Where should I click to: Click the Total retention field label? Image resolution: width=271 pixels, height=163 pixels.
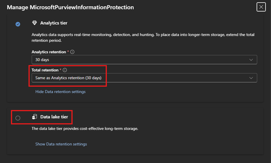coord(45,70)
